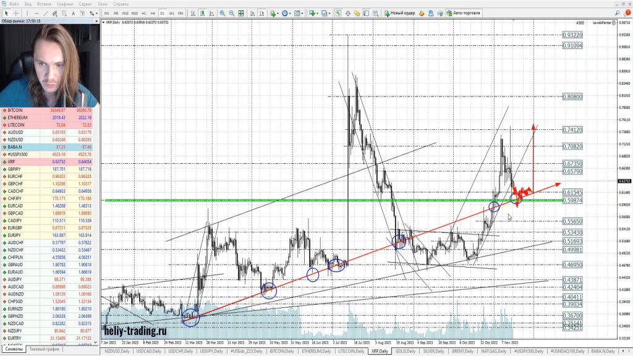
Task: Switch chart to candlestick display
Action: click(x=202, y=13)
